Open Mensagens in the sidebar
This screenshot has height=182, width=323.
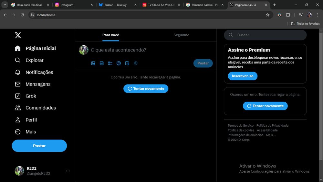pos(33,84)
